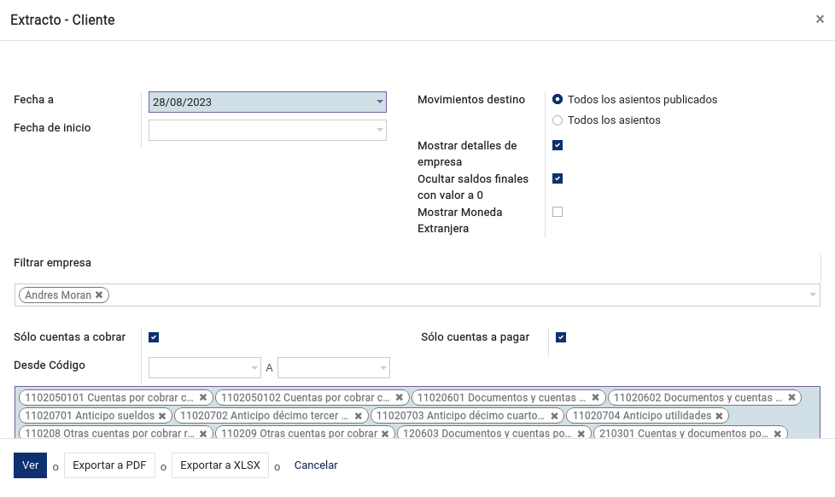Screen dimensions: 835x497
Task: Export the report with Exportar a PDF
Action: (109, 465)
